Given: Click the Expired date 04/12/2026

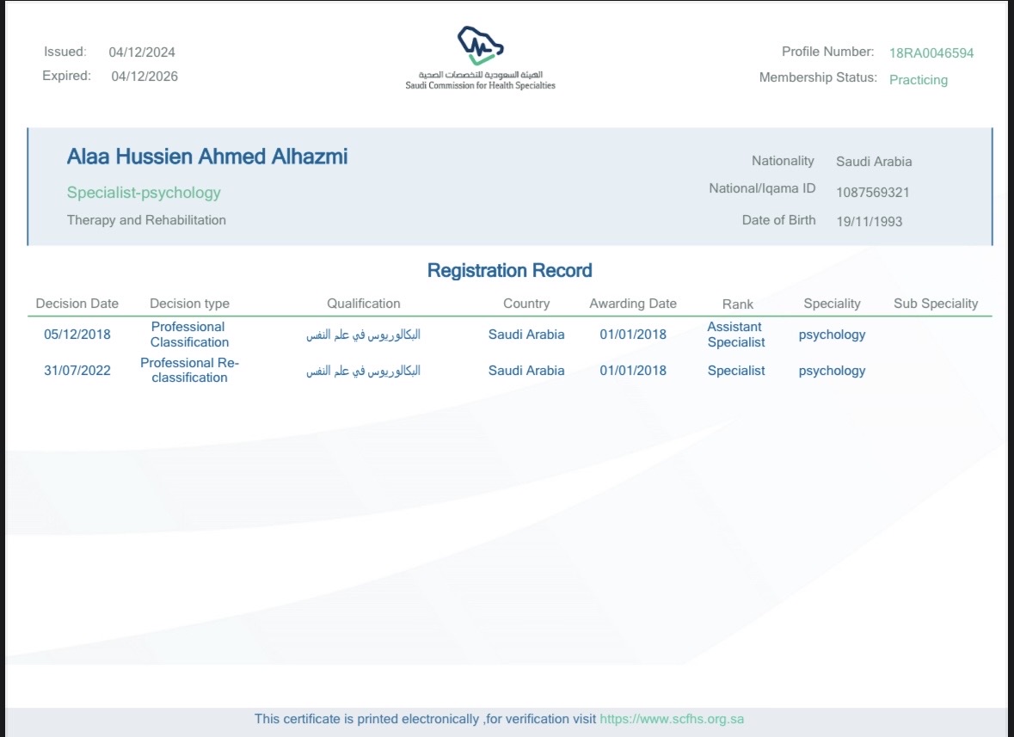Looking at the screenshot, I should coord(144,77).
